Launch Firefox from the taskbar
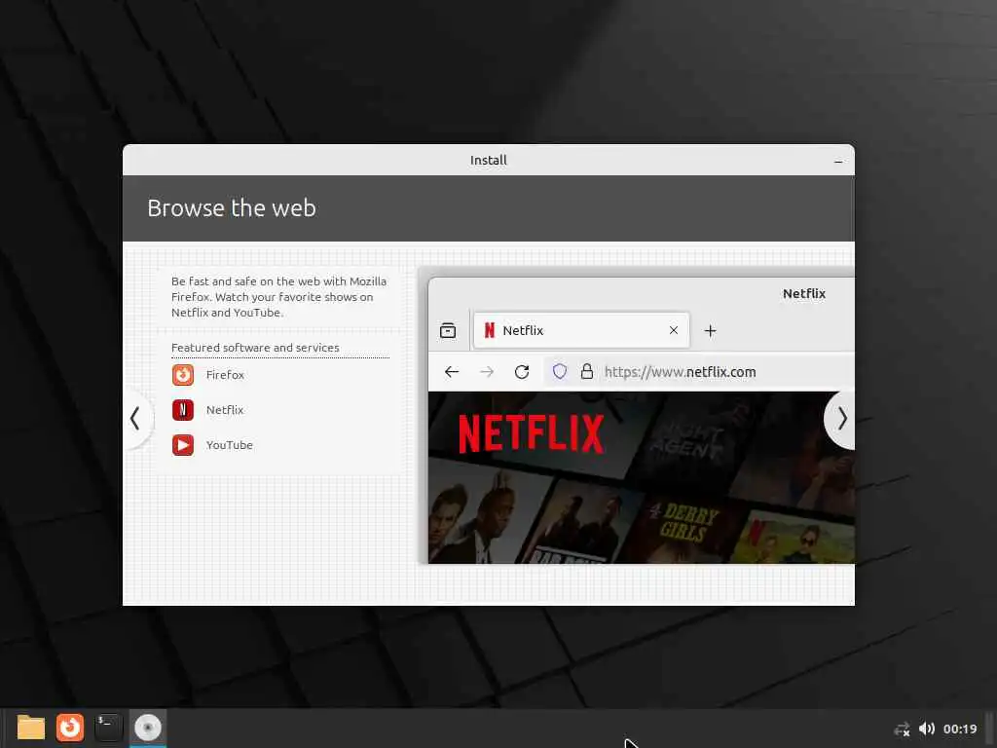The image size is (997, 748). point(70,727)
